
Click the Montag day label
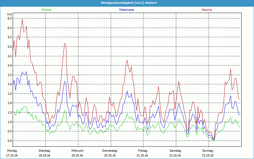tap(12, 151)
